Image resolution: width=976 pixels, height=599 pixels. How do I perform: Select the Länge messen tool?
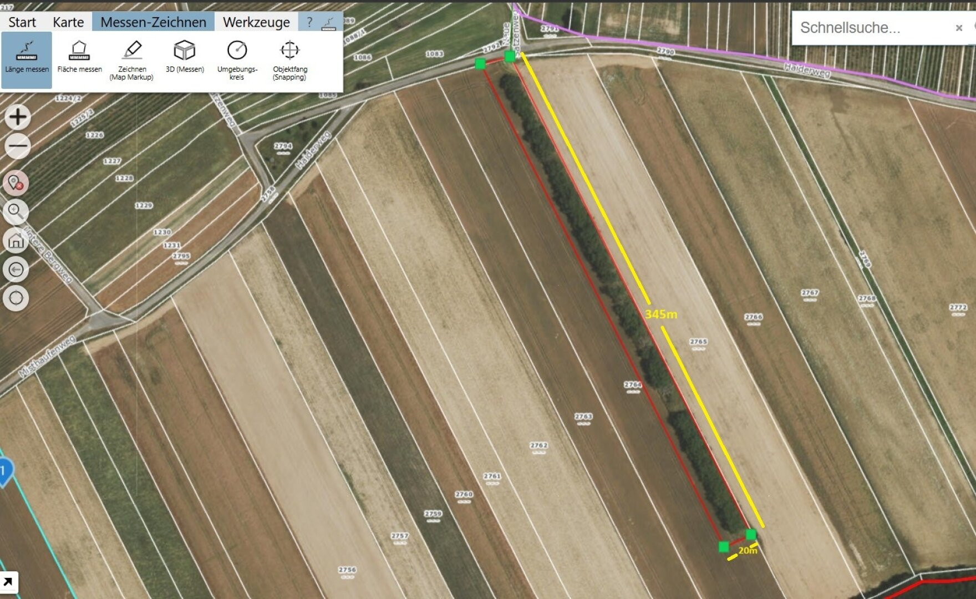point(27,60)
